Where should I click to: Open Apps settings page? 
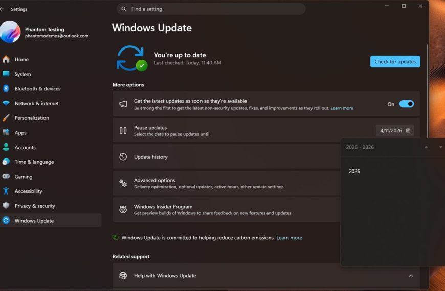pyautogui.click(x=51, y=133)
